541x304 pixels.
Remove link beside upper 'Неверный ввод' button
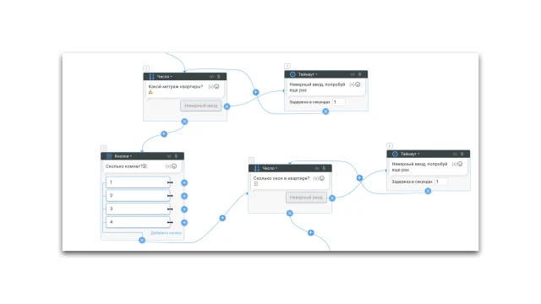tap(227, 106)
